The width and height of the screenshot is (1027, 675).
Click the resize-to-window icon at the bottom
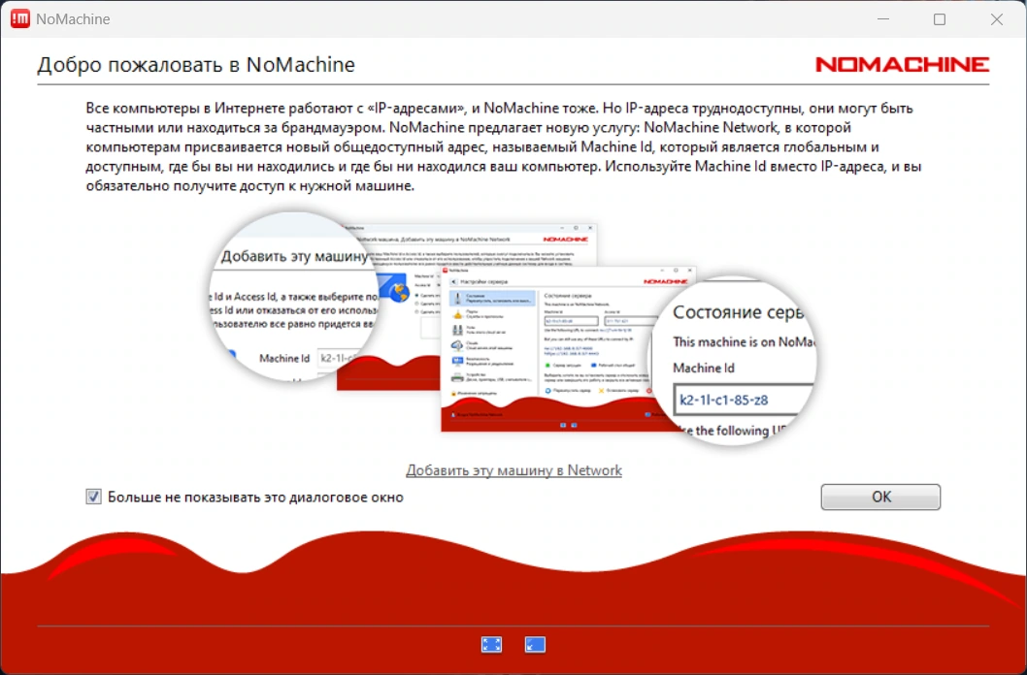pyautogui.click(x=535, y=645)
